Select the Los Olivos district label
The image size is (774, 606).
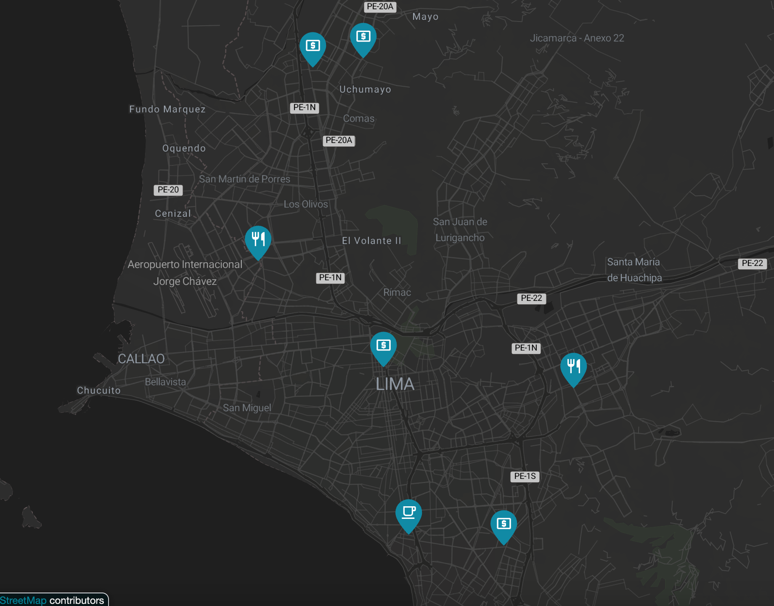click(305, 204)
